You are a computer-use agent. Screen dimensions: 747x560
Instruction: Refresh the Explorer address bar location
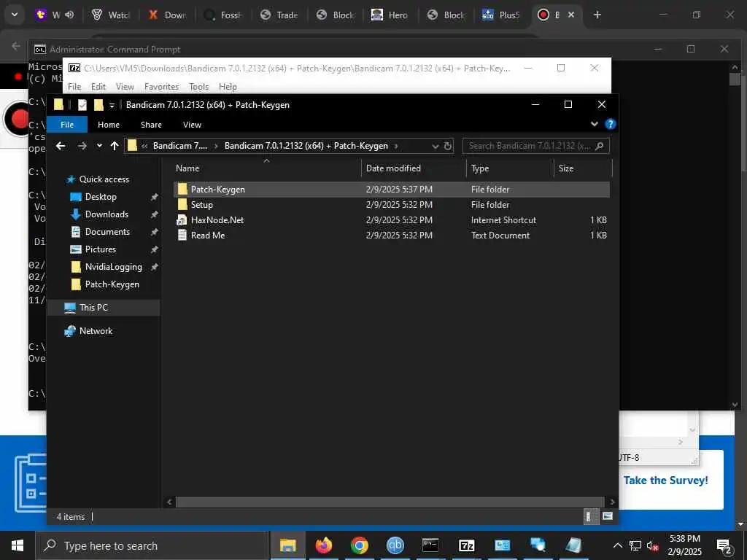point(448,146)
